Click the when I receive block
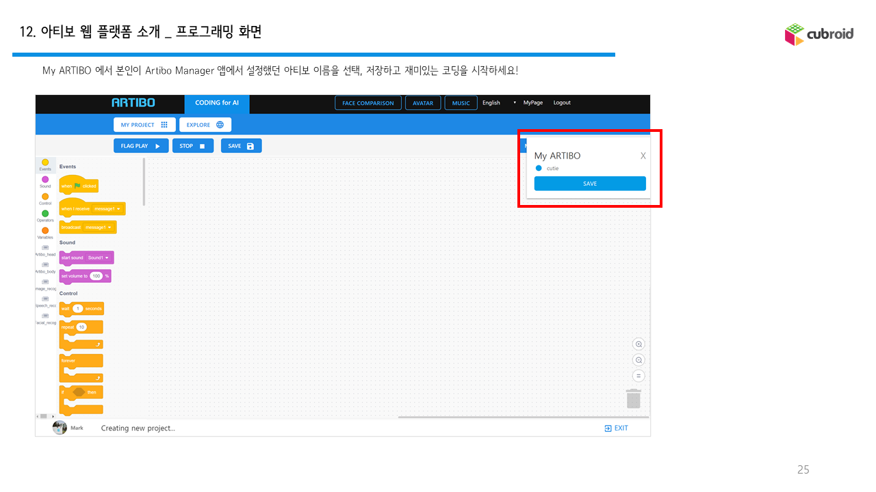Viewport: 876px width, 492px height. point(92,208)
